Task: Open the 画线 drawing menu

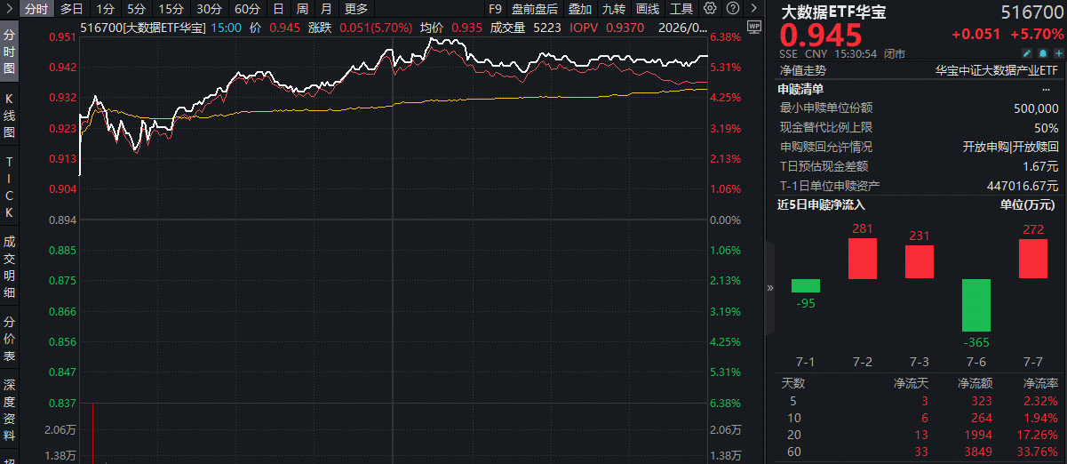Action: [x=648, y=9]
